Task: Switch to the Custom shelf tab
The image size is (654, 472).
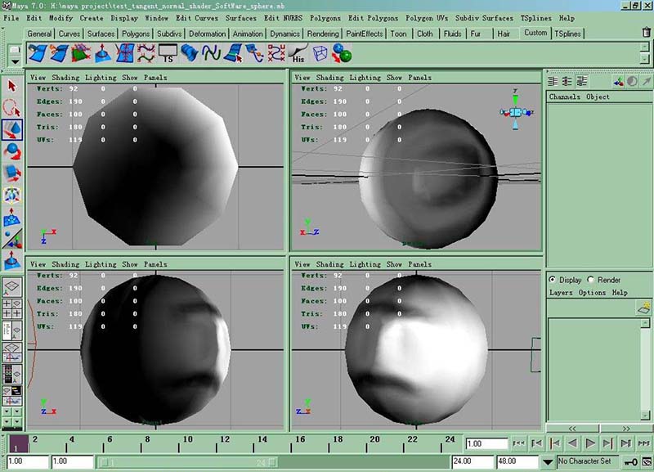Action: pos(535,33)
